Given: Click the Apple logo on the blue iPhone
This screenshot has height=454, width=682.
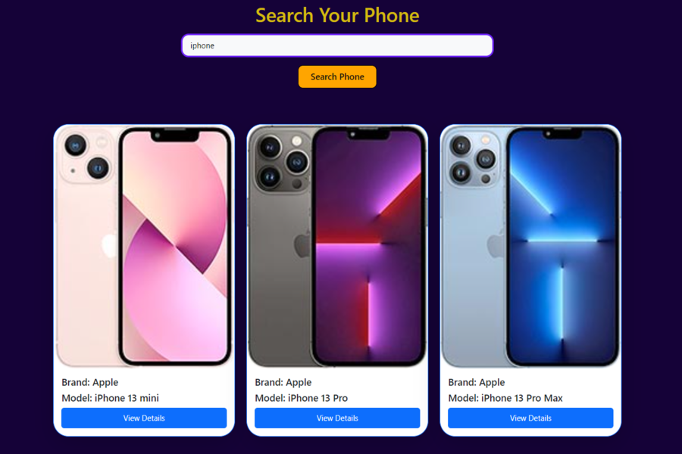Looking at the screenshot, I should (x=496, y=244).
